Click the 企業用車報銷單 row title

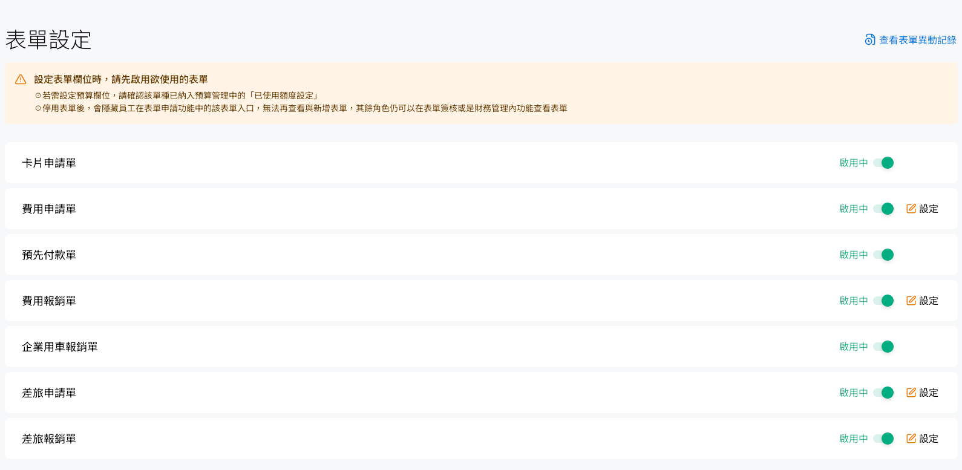[x=60, y=347]
